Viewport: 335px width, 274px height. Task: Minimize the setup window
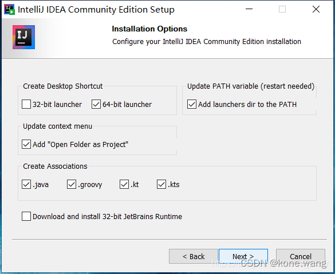[249, 9]
